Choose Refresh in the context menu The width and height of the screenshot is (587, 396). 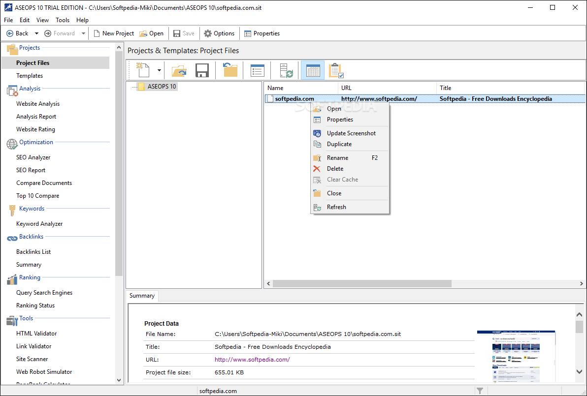350,207
